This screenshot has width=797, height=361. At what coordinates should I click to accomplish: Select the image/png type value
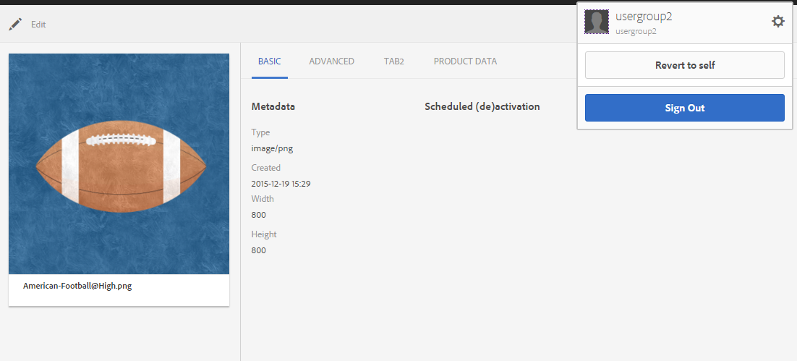(x=272, y=148)
